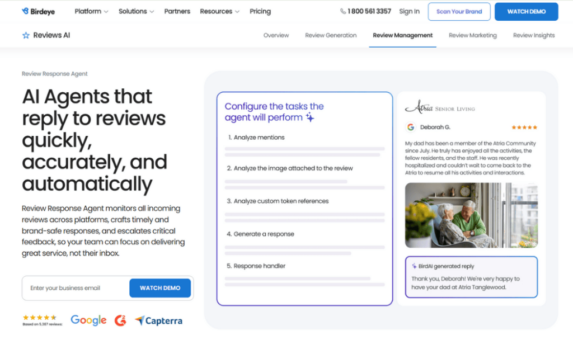The image size is (573, 340).
Task: Click the Scan Your Brand button
Action: tap(459, 11)
